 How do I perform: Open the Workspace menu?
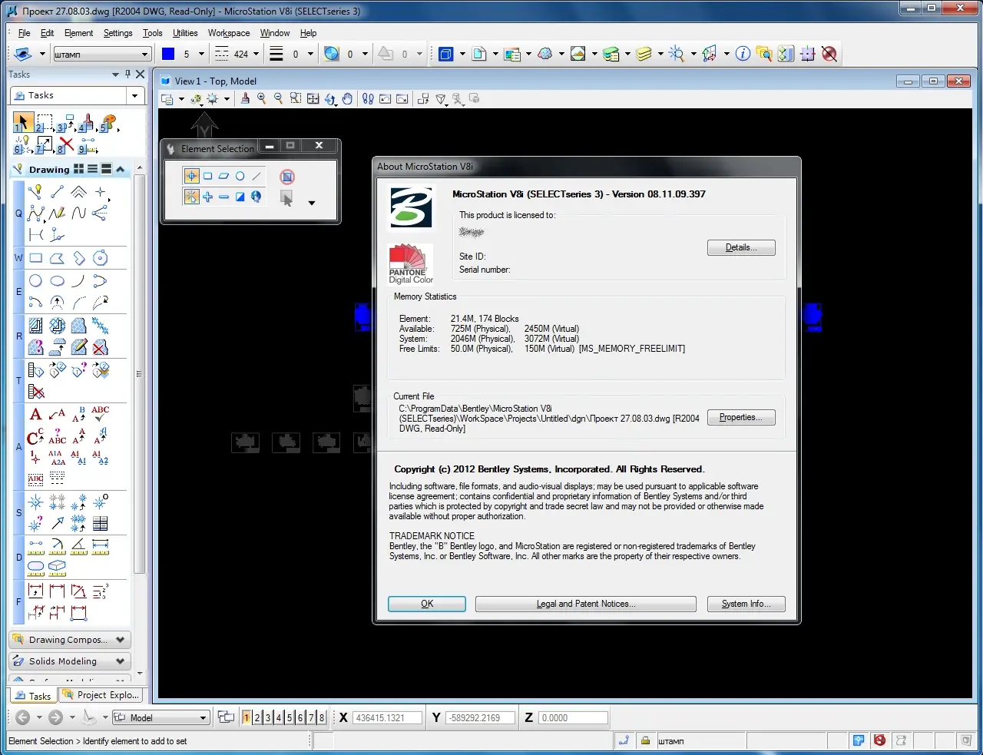click(229, 33)
